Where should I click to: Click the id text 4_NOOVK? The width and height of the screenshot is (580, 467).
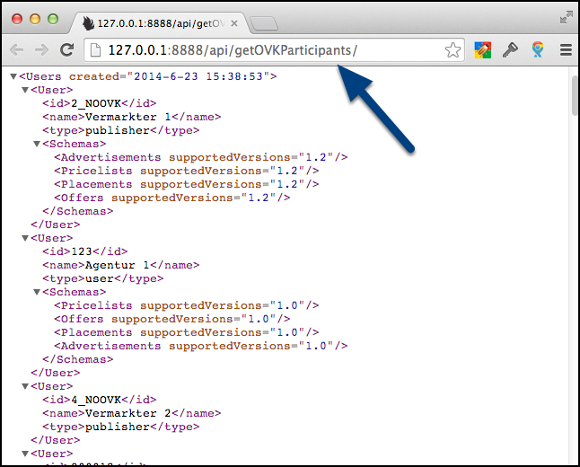96,400
